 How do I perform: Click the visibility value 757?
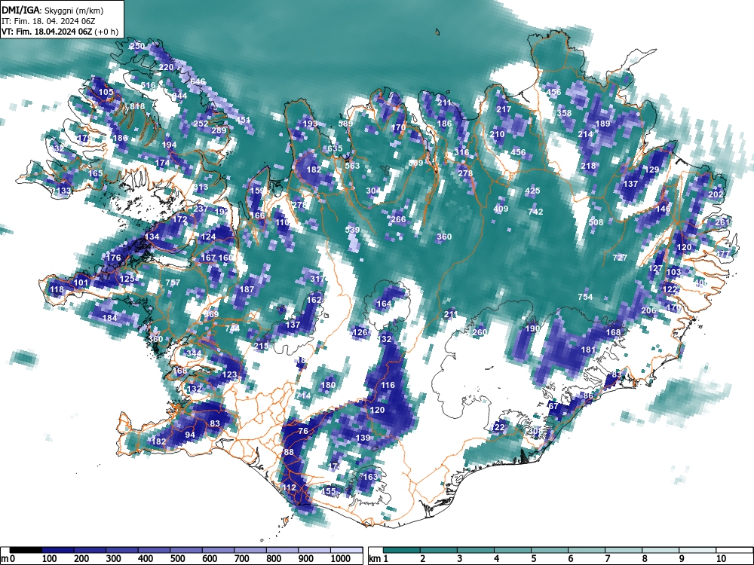[173, 282]
